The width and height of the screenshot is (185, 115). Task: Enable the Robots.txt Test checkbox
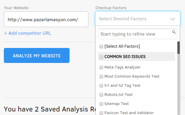point(101,95)
